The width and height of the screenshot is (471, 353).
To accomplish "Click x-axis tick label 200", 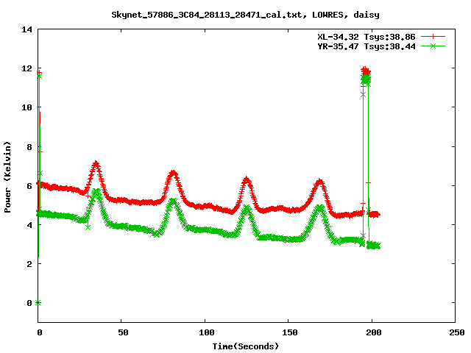I will 373,332.
